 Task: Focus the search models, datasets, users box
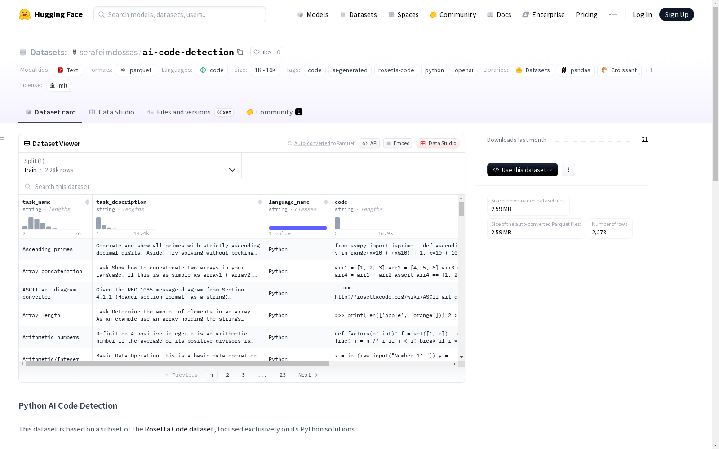point(180,14)
